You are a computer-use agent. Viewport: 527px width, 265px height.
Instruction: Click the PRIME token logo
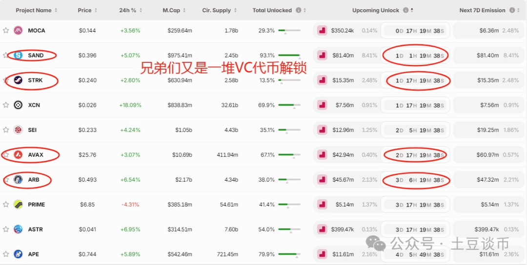18,204
